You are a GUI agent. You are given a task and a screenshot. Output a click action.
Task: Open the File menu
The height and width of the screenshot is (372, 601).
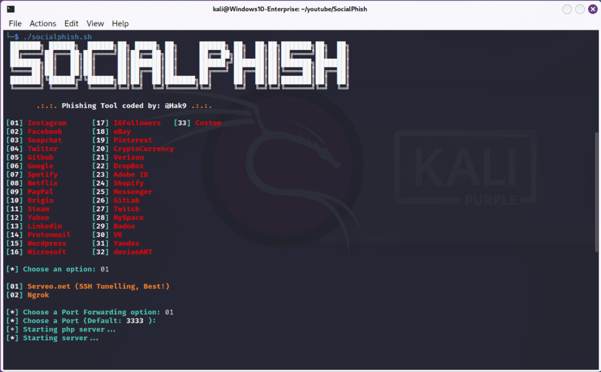[15, 23]
